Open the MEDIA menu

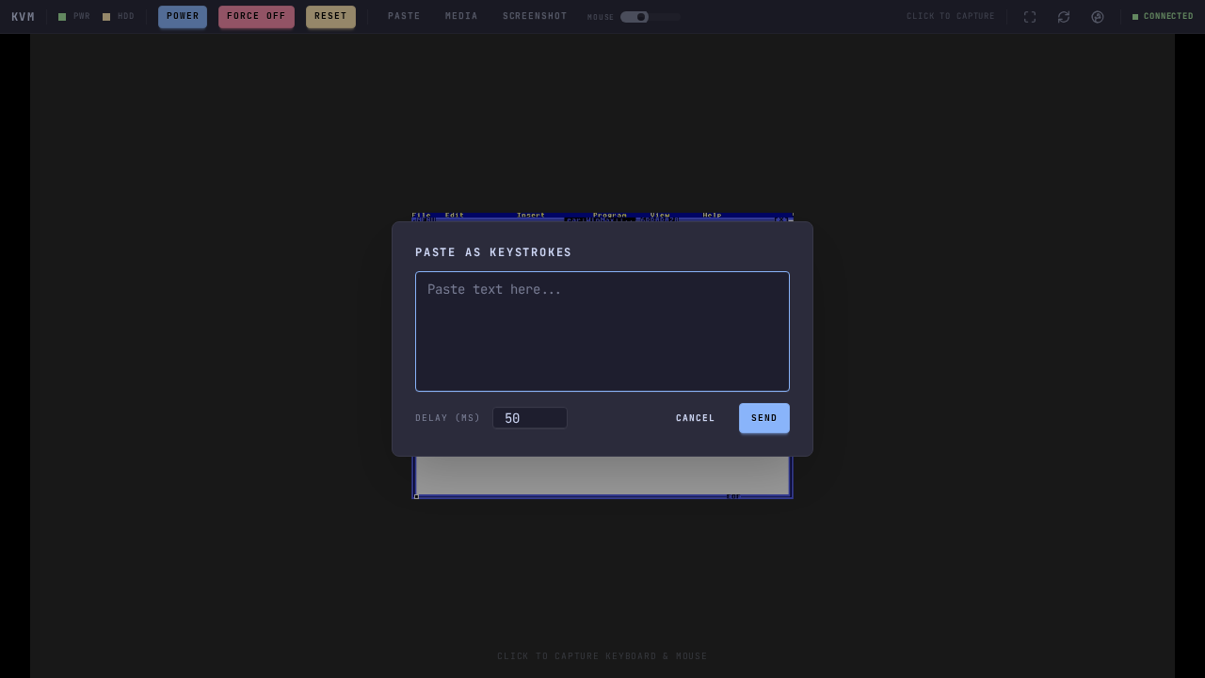tap(461, 17)
